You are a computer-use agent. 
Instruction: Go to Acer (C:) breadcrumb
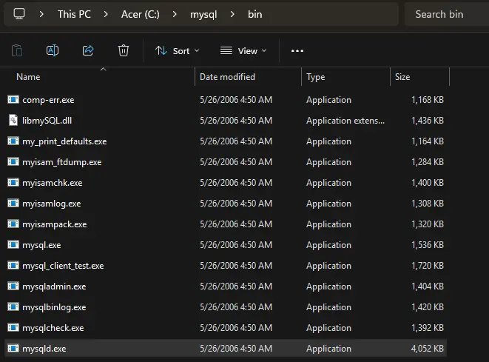coord(141,14)
